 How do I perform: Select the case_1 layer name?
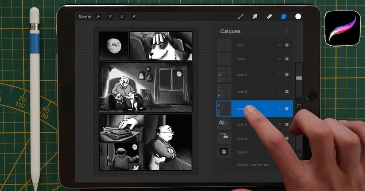[242, 152]
